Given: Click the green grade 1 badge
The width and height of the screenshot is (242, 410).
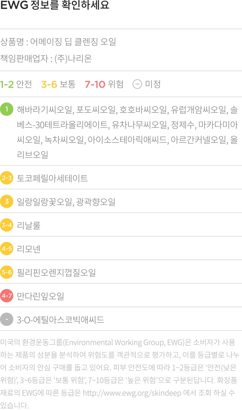Looking at the screenshot, I should [x=7, y=109].
